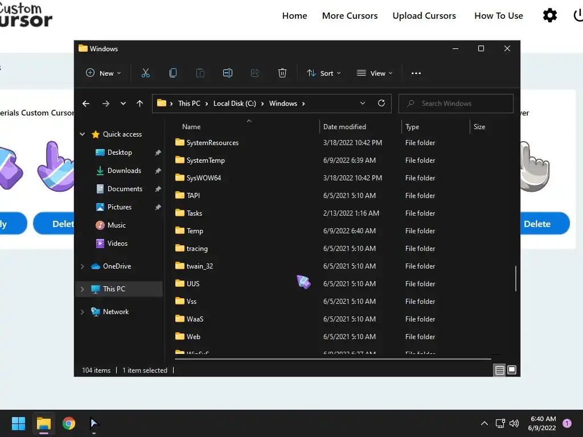Open the SystemResources folder
The height and width of the screenshot is (437, 583).
(x=212, y=143)
